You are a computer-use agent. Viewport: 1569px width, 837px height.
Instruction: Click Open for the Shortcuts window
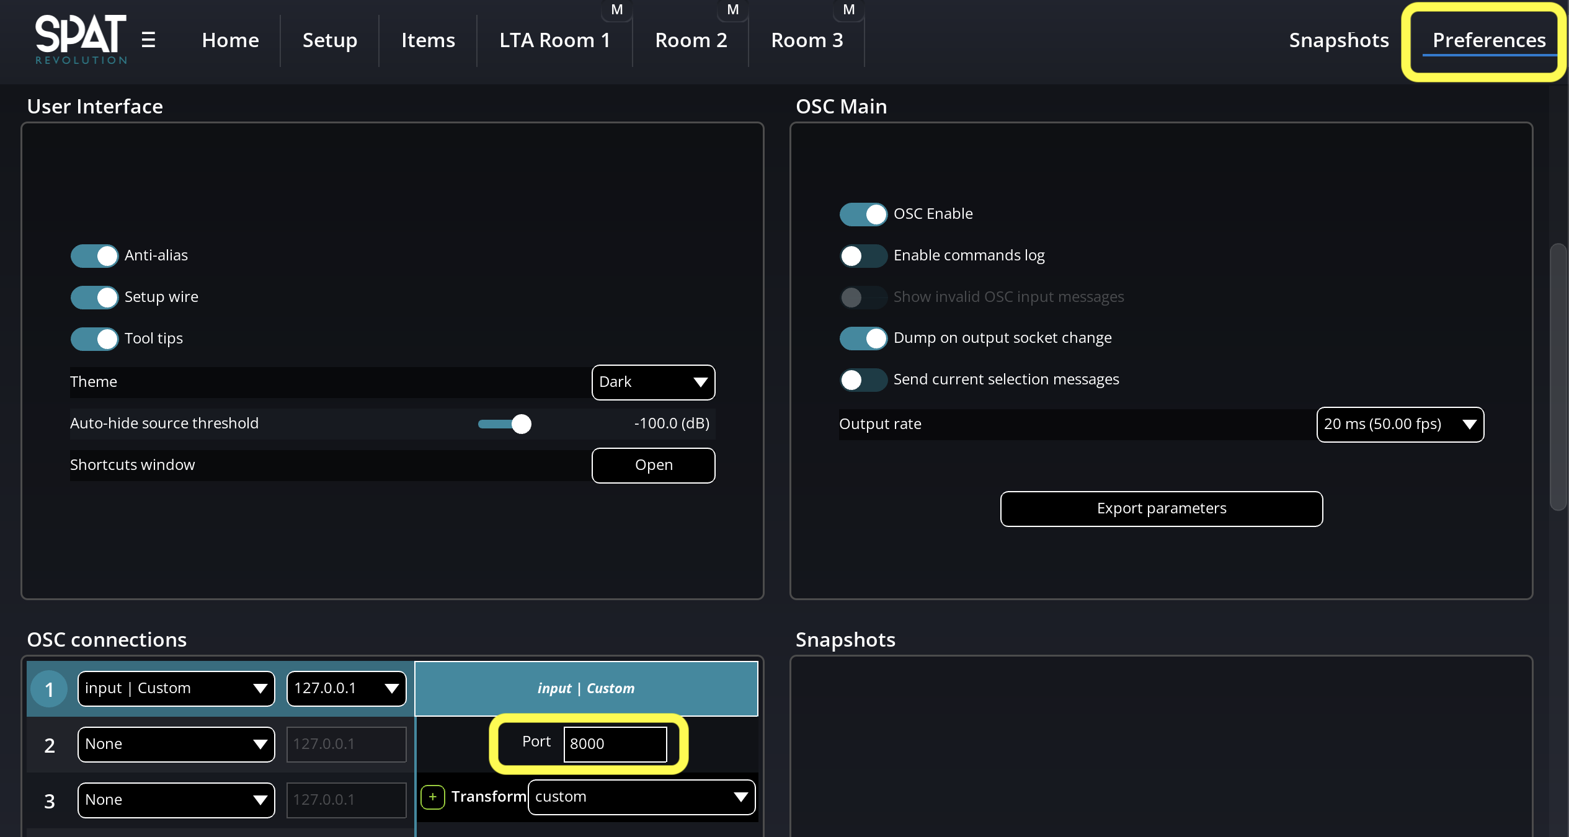pyautogui.click(x=653, y=465)
